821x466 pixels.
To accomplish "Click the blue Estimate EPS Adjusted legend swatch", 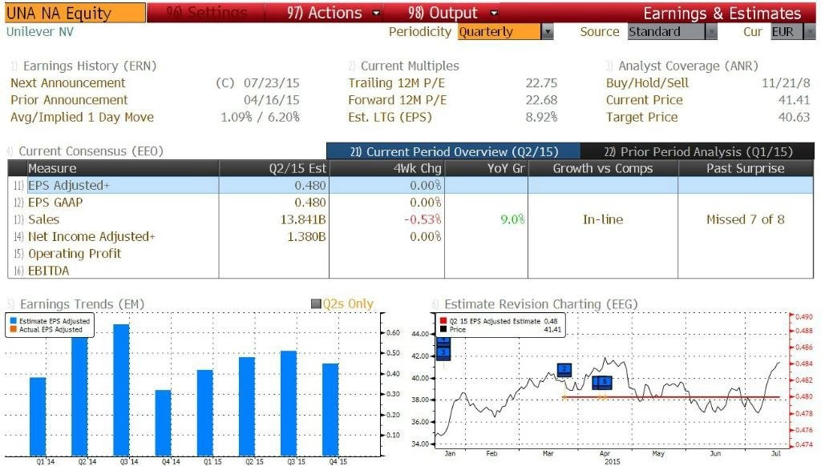I will tap(13, 321).
